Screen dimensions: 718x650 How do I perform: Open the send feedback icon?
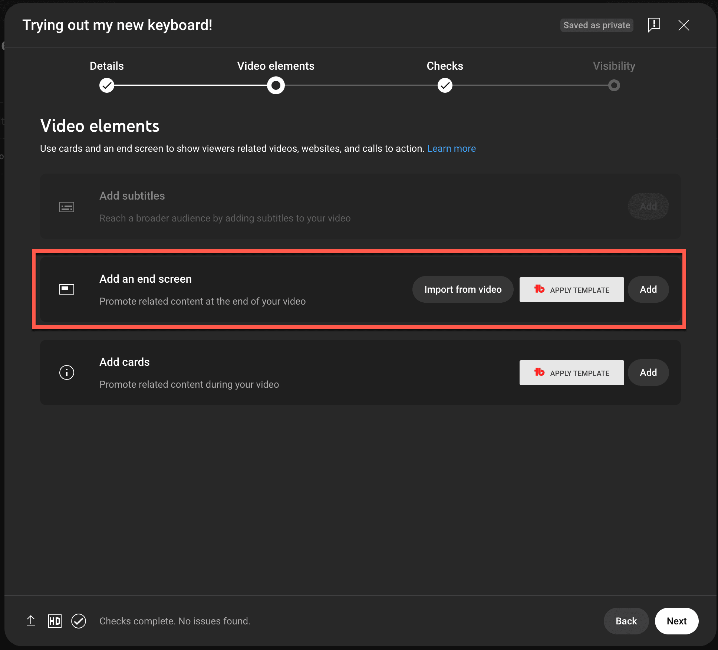[x=654, y=25]
